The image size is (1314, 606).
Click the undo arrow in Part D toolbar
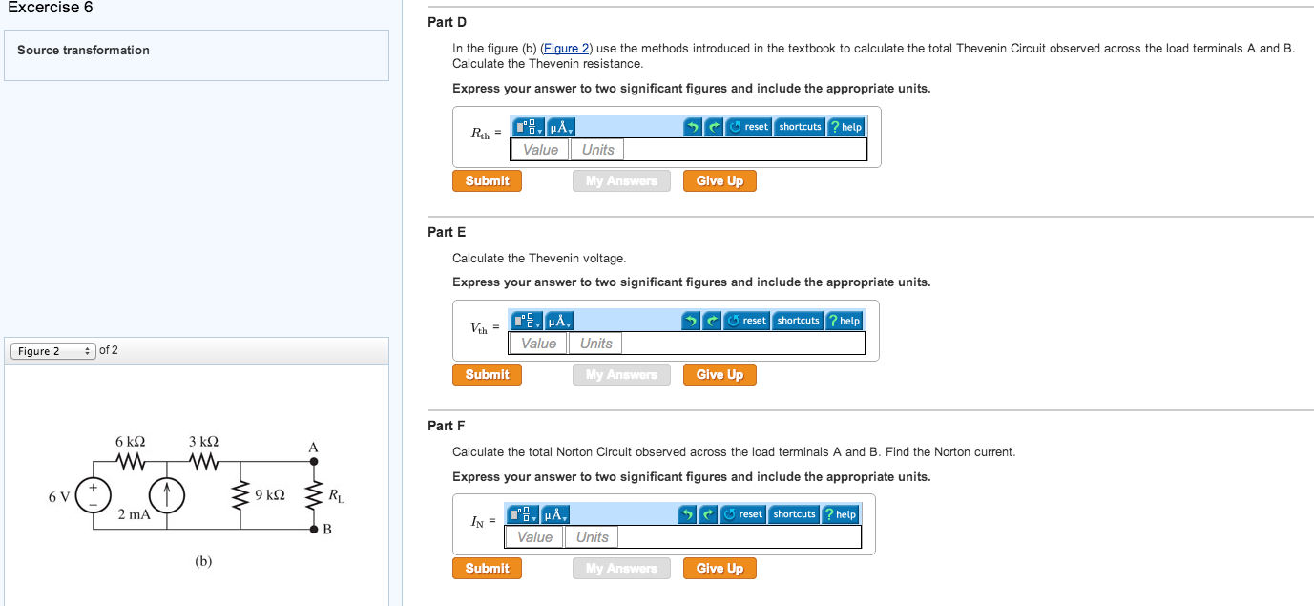click(694, 127)
